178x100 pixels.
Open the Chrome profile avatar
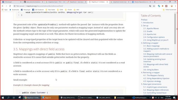(172, 6)
